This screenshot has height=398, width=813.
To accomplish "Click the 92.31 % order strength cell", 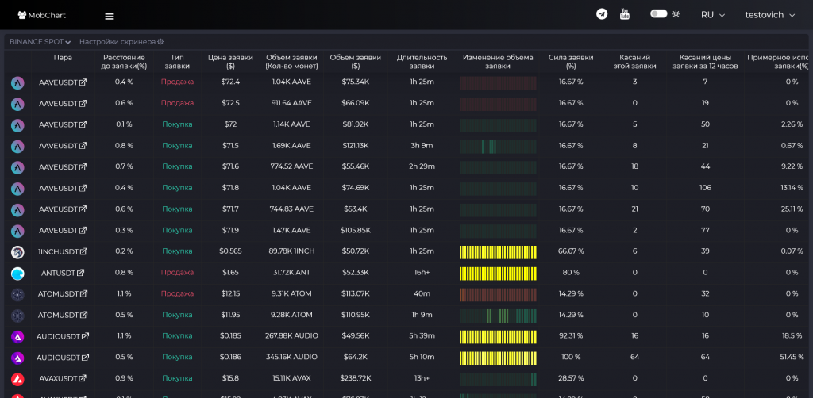I will (x=571, y=336).
